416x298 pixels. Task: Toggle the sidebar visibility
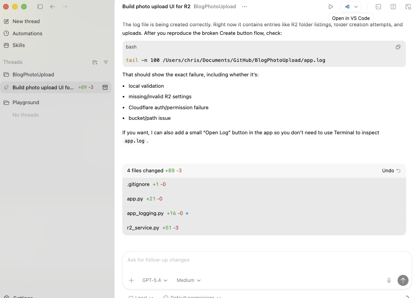40,7
